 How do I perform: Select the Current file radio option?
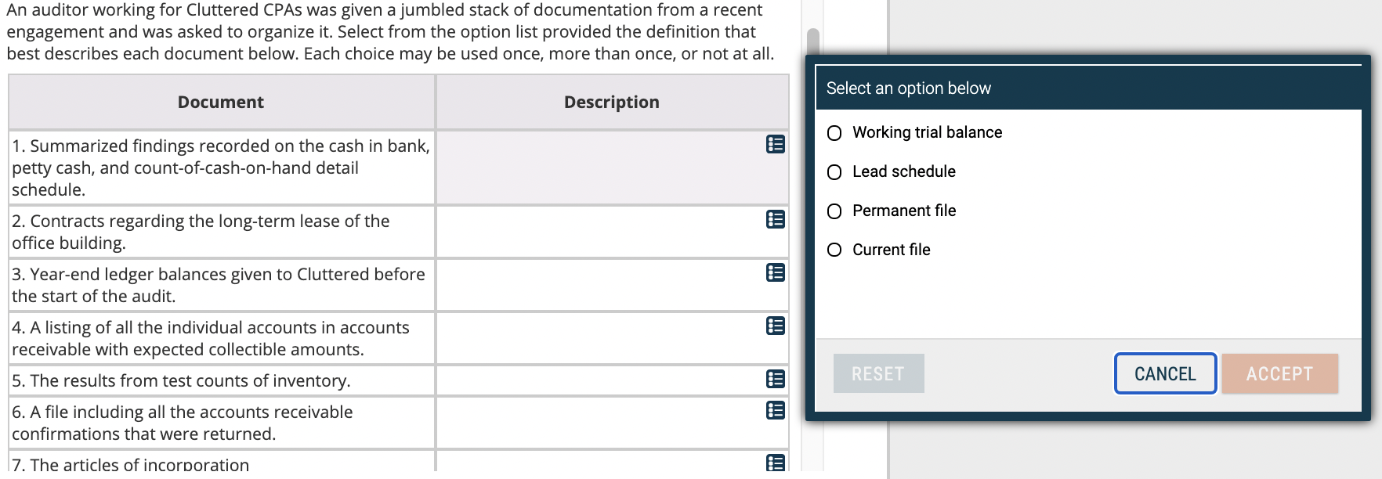[x=835, y=250]
